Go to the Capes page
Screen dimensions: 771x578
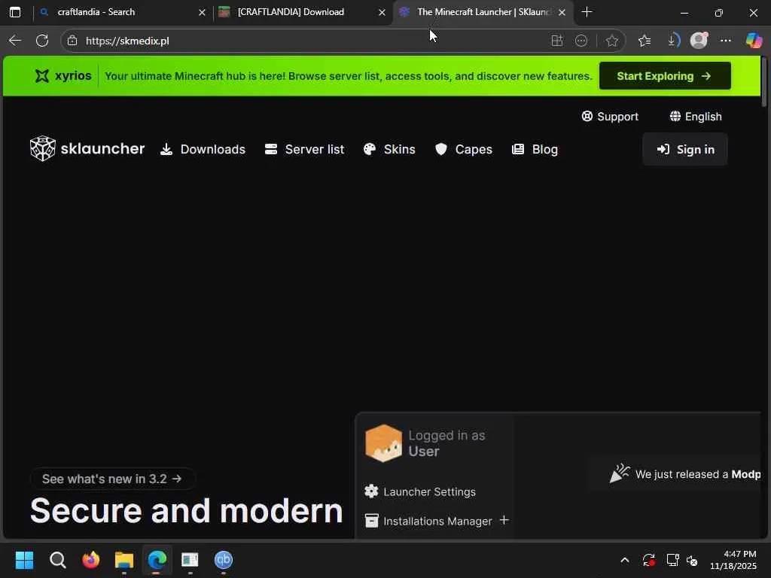point(463,150)
